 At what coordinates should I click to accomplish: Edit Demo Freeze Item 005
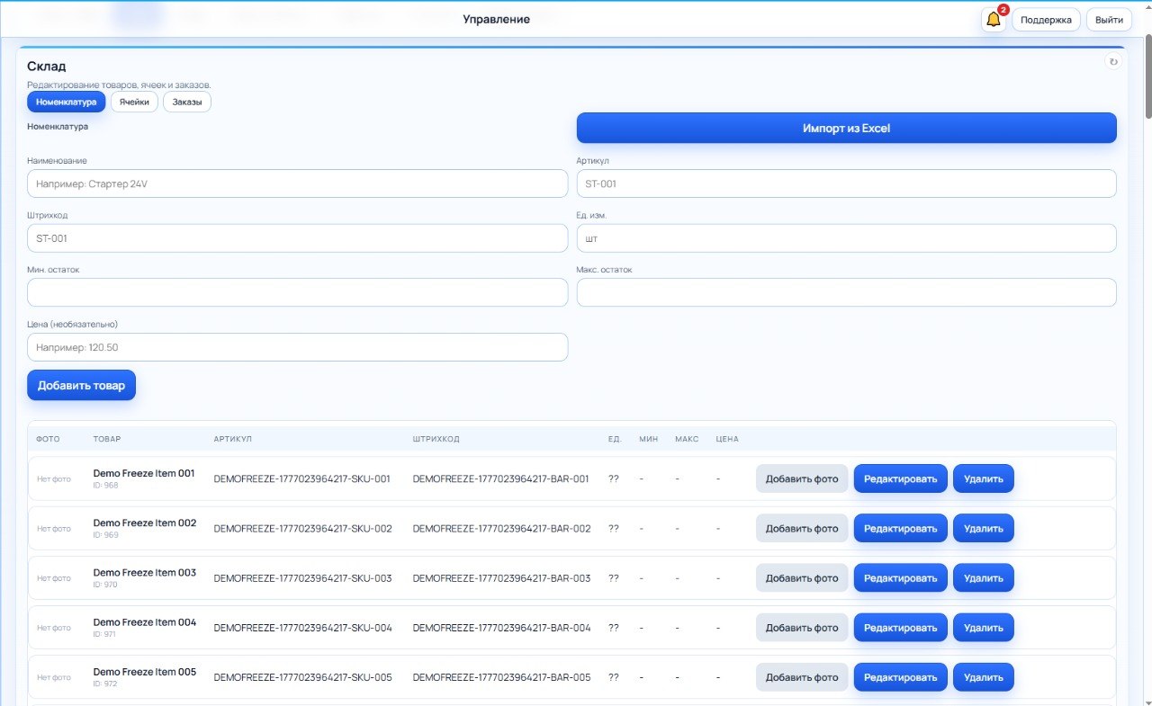pos(900,677)
